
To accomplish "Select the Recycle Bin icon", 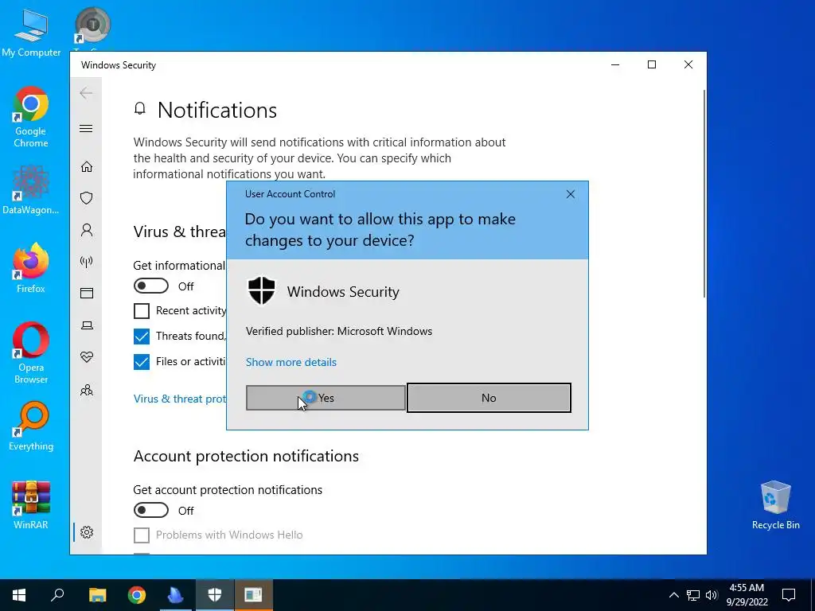I will click(x=775, y=505).
